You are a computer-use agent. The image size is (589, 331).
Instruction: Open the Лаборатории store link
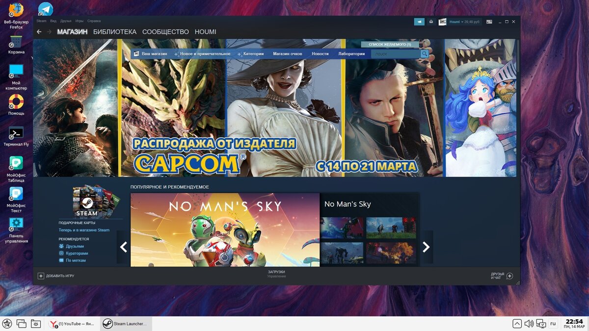tap(351, 54)
